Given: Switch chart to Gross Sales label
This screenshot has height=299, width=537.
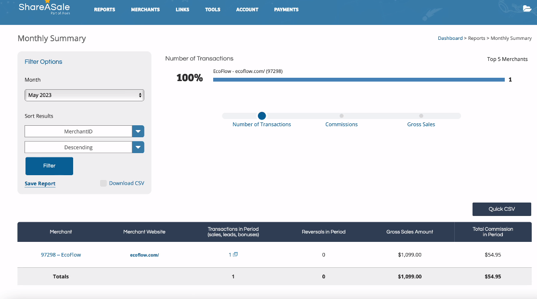Looking at the screenshot, I should (x=421, y=124).
